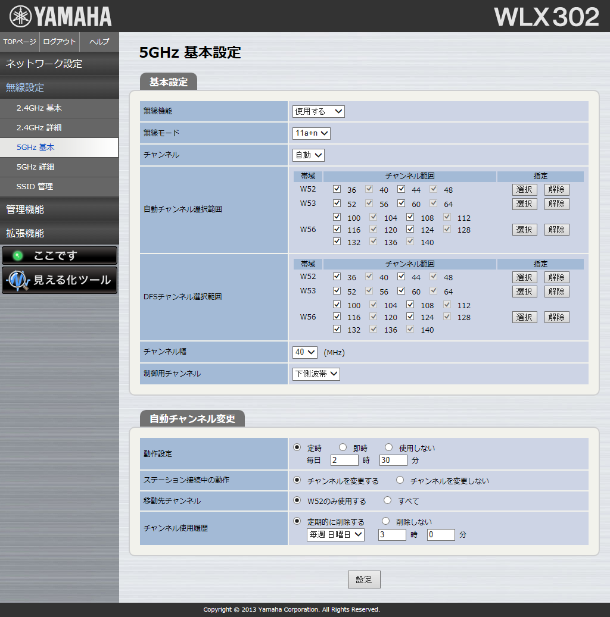Click 選択 button for W56 in auto channel range

524,230
